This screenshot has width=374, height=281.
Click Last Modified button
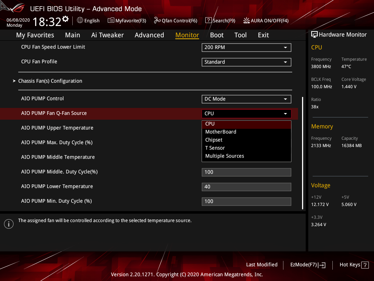pos(262,265)
